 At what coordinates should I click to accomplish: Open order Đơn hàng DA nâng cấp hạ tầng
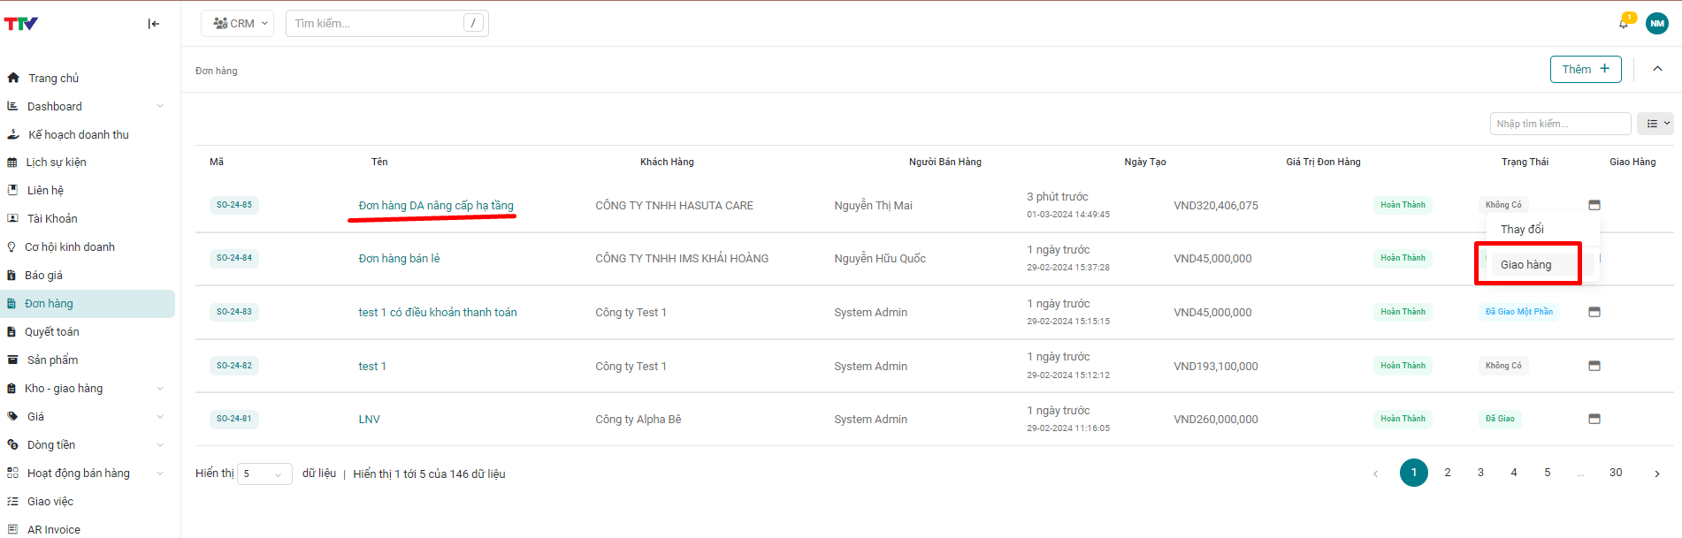[435, 206]
